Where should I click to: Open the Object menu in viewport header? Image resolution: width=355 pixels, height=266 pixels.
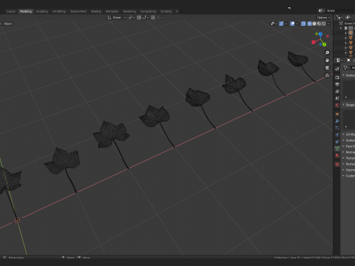(x=8, y=24)
